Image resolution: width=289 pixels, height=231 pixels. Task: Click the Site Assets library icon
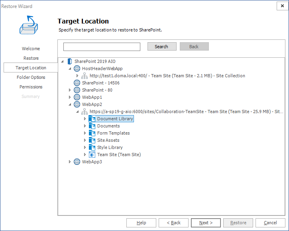(92, 140)
